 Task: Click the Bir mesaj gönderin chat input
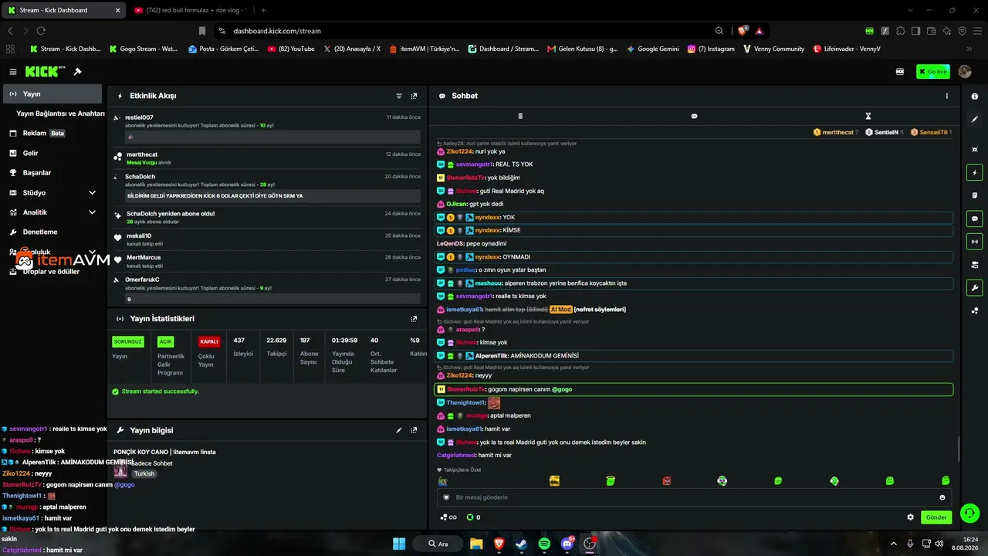[693, 497]
